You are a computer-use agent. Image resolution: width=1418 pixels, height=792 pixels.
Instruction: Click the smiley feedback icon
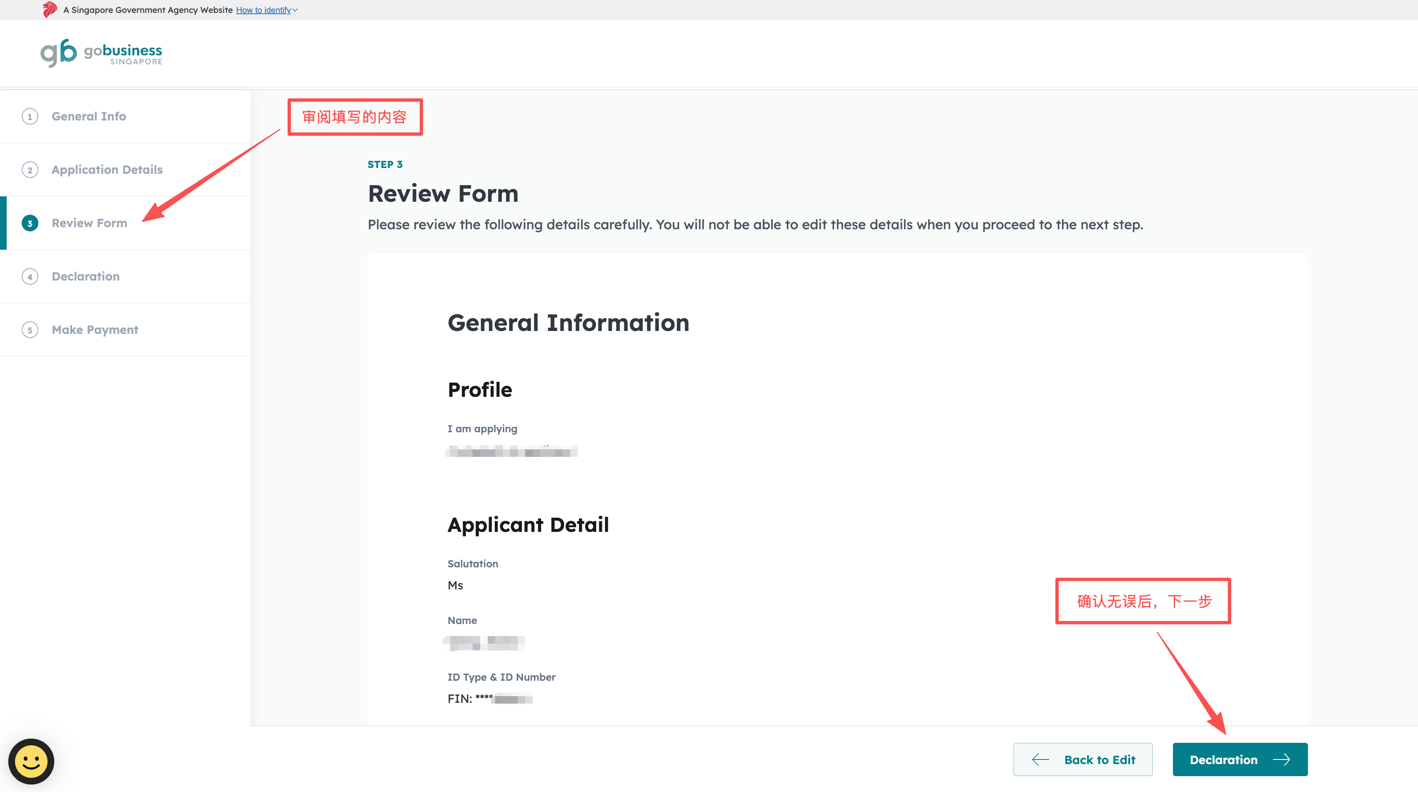pyautogui.click(x=31, y=761)
